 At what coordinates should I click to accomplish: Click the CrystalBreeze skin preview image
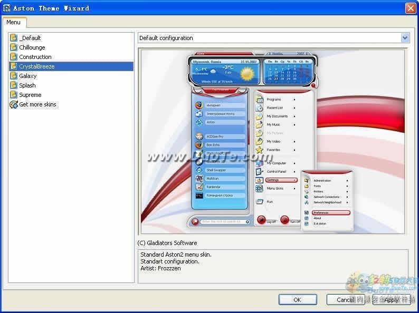point(273,142)
